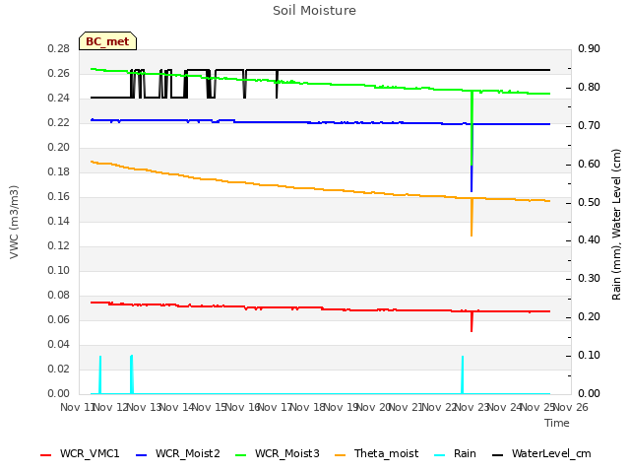Click the Soil Moisture chart title

(x=314, y=11)
